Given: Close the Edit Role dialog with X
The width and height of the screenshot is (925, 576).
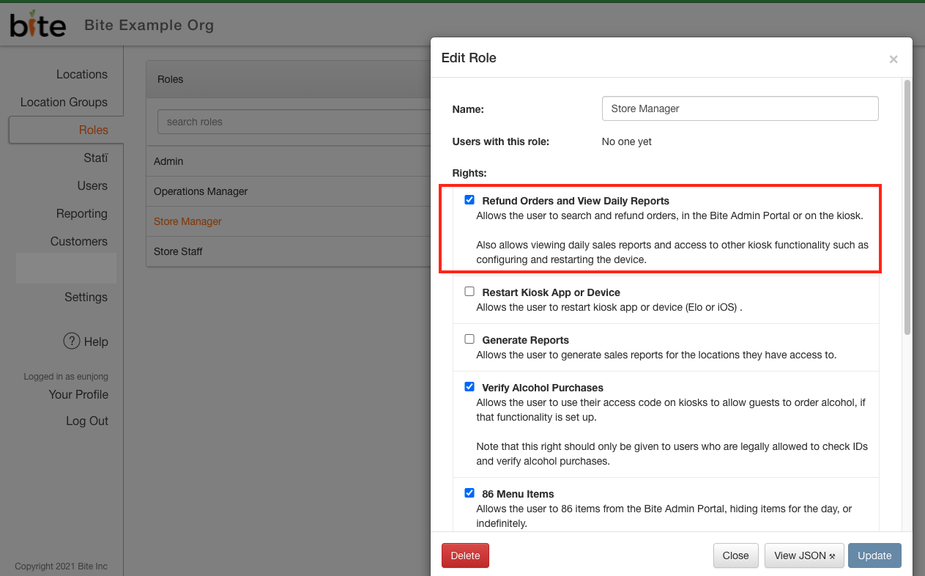Looking at the screenshot, I should (x=893, y=59).
